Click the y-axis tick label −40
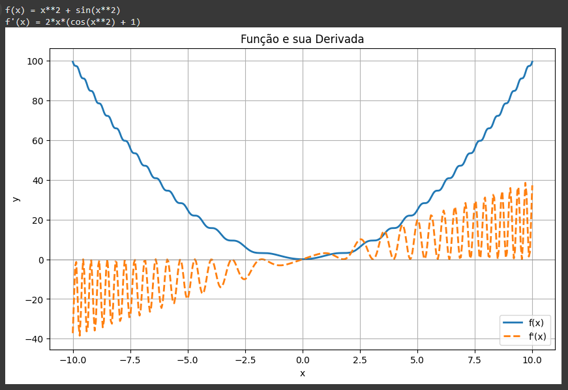This screenshot has width=568, height=390. pos(35,339)
